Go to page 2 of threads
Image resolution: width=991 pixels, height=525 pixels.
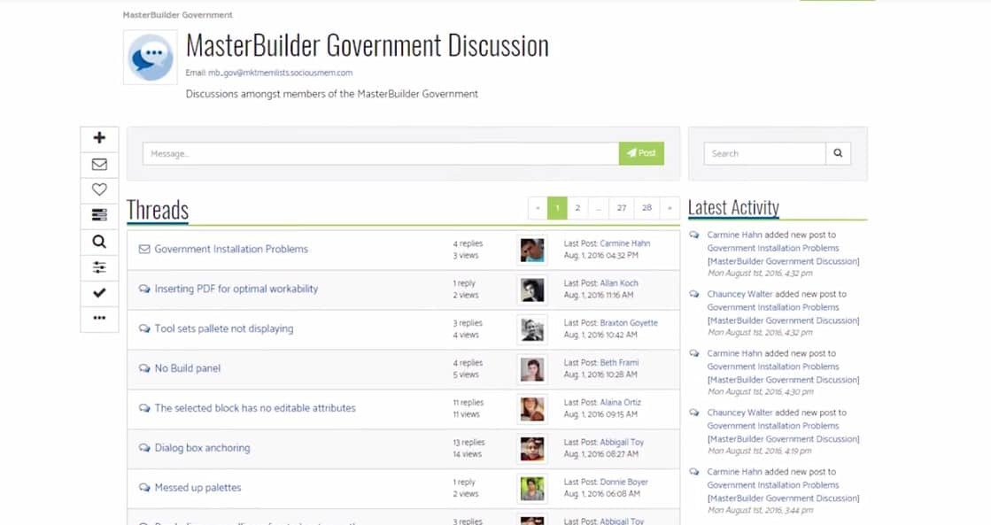[x=577, y=208]
